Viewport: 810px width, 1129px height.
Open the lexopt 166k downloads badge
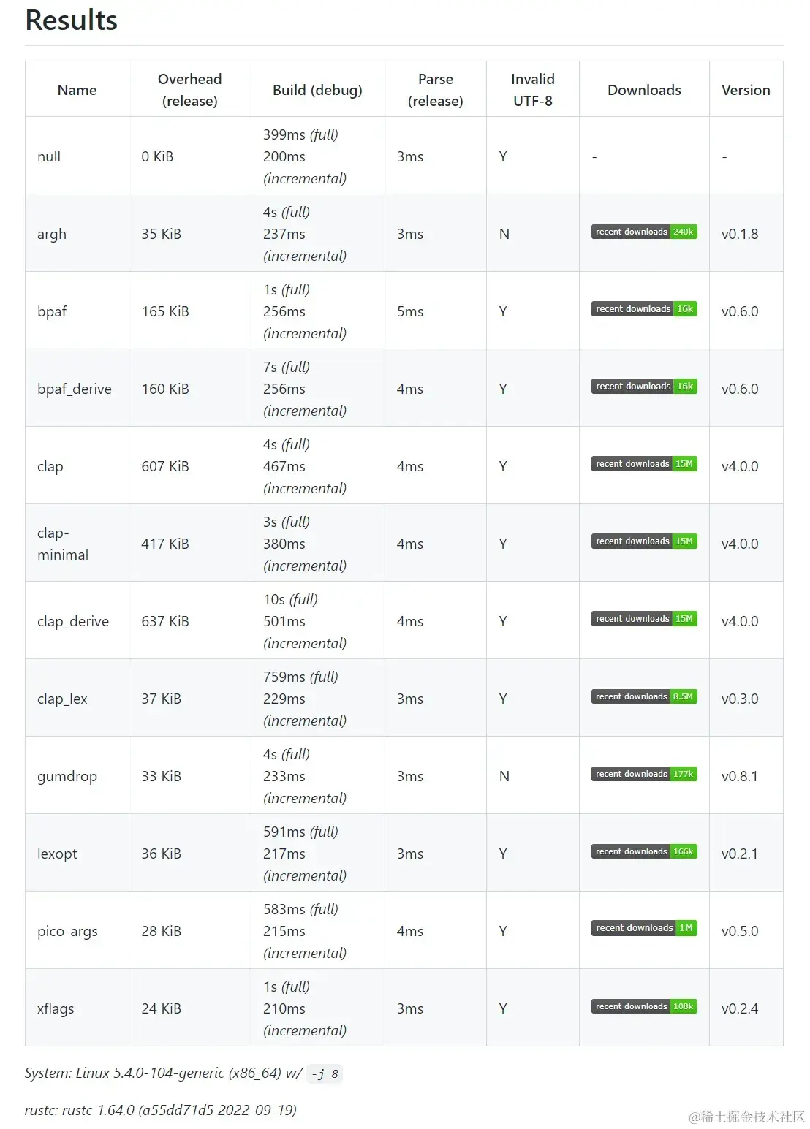pyautogui.click(x=644, y=851)
